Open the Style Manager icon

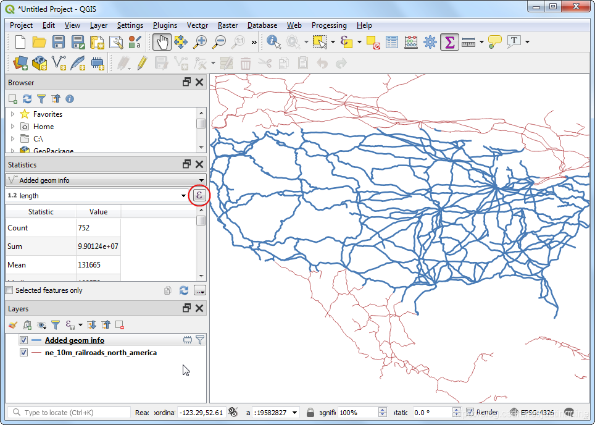pos(135,42)
